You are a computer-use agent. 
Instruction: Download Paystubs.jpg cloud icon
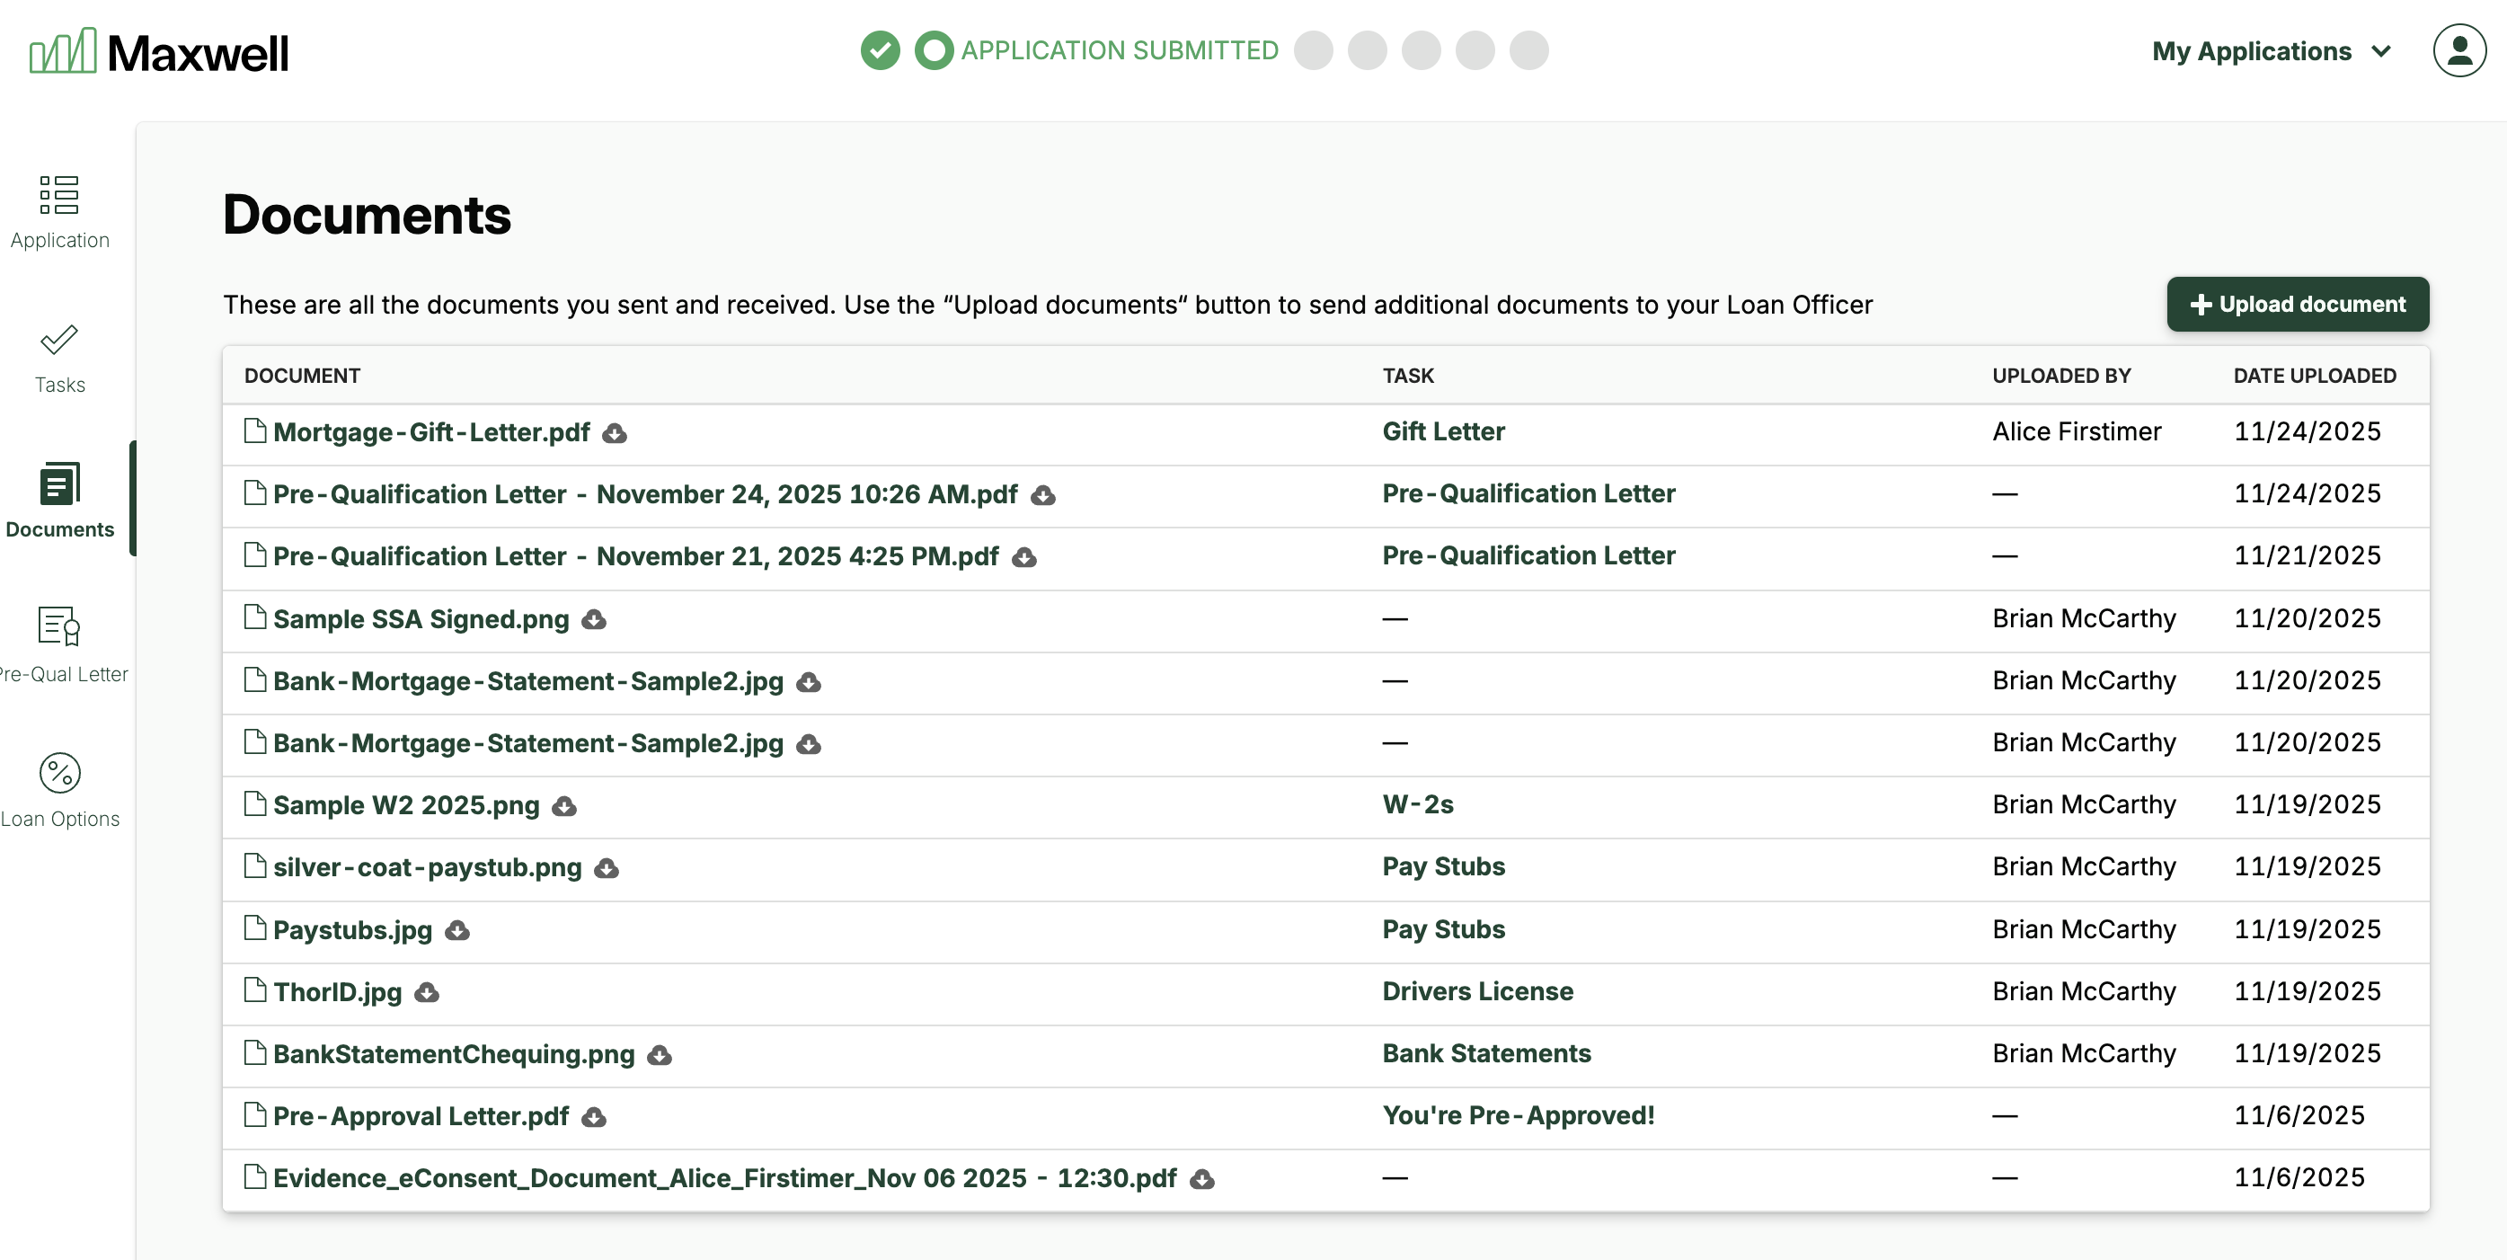[457, 931]
